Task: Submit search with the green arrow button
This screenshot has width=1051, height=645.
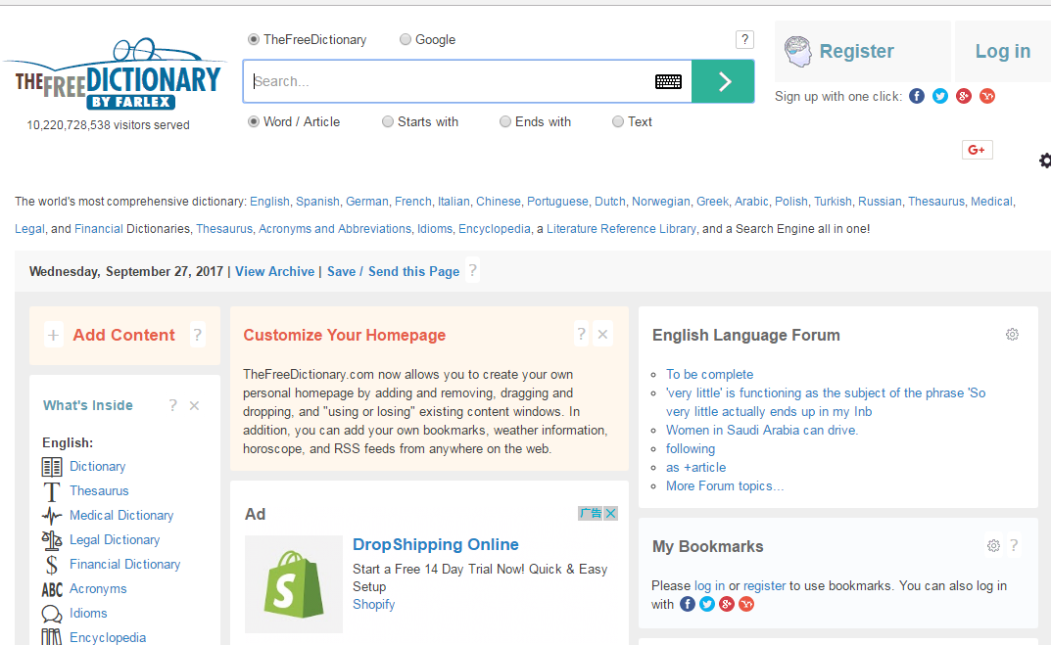Action: point(723,81)
